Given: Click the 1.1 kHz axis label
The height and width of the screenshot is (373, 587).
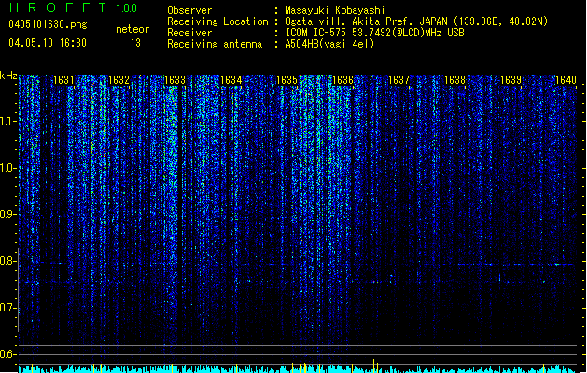Looking at the screenshot, I should [7, 121].
